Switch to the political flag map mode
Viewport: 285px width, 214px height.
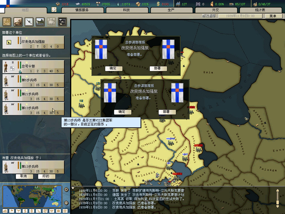[x=12, y=211]
